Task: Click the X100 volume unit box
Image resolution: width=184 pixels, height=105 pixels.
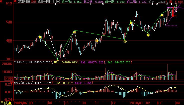Action: tap(9, 78)
